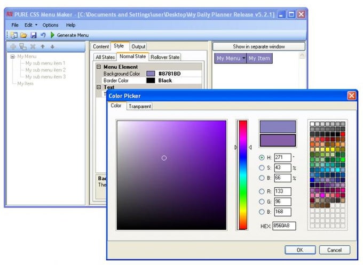The width and height of the screenshot is (363, 265).
Task: Click the B value field showing 168
Action: [x=283, y=212]
